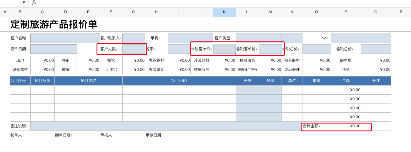Screen dimensions: 411x152
Task: Click the 制单人 label
Action: pyautogui.click(x=17, y=135)
